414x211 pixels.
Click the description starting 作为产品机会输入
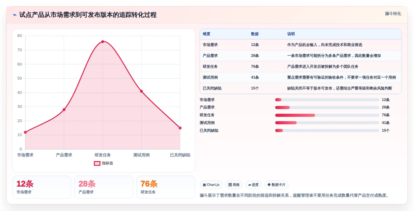pyautogui.click(x=325, y=45)
